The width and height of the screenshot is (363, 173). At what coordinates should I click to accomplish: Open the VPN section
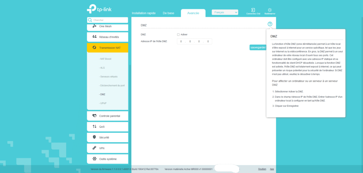pos(107,148)
